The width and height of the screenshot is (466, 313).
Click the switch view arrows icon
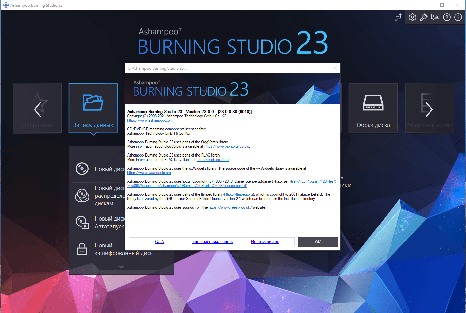[x=398, y=17]
